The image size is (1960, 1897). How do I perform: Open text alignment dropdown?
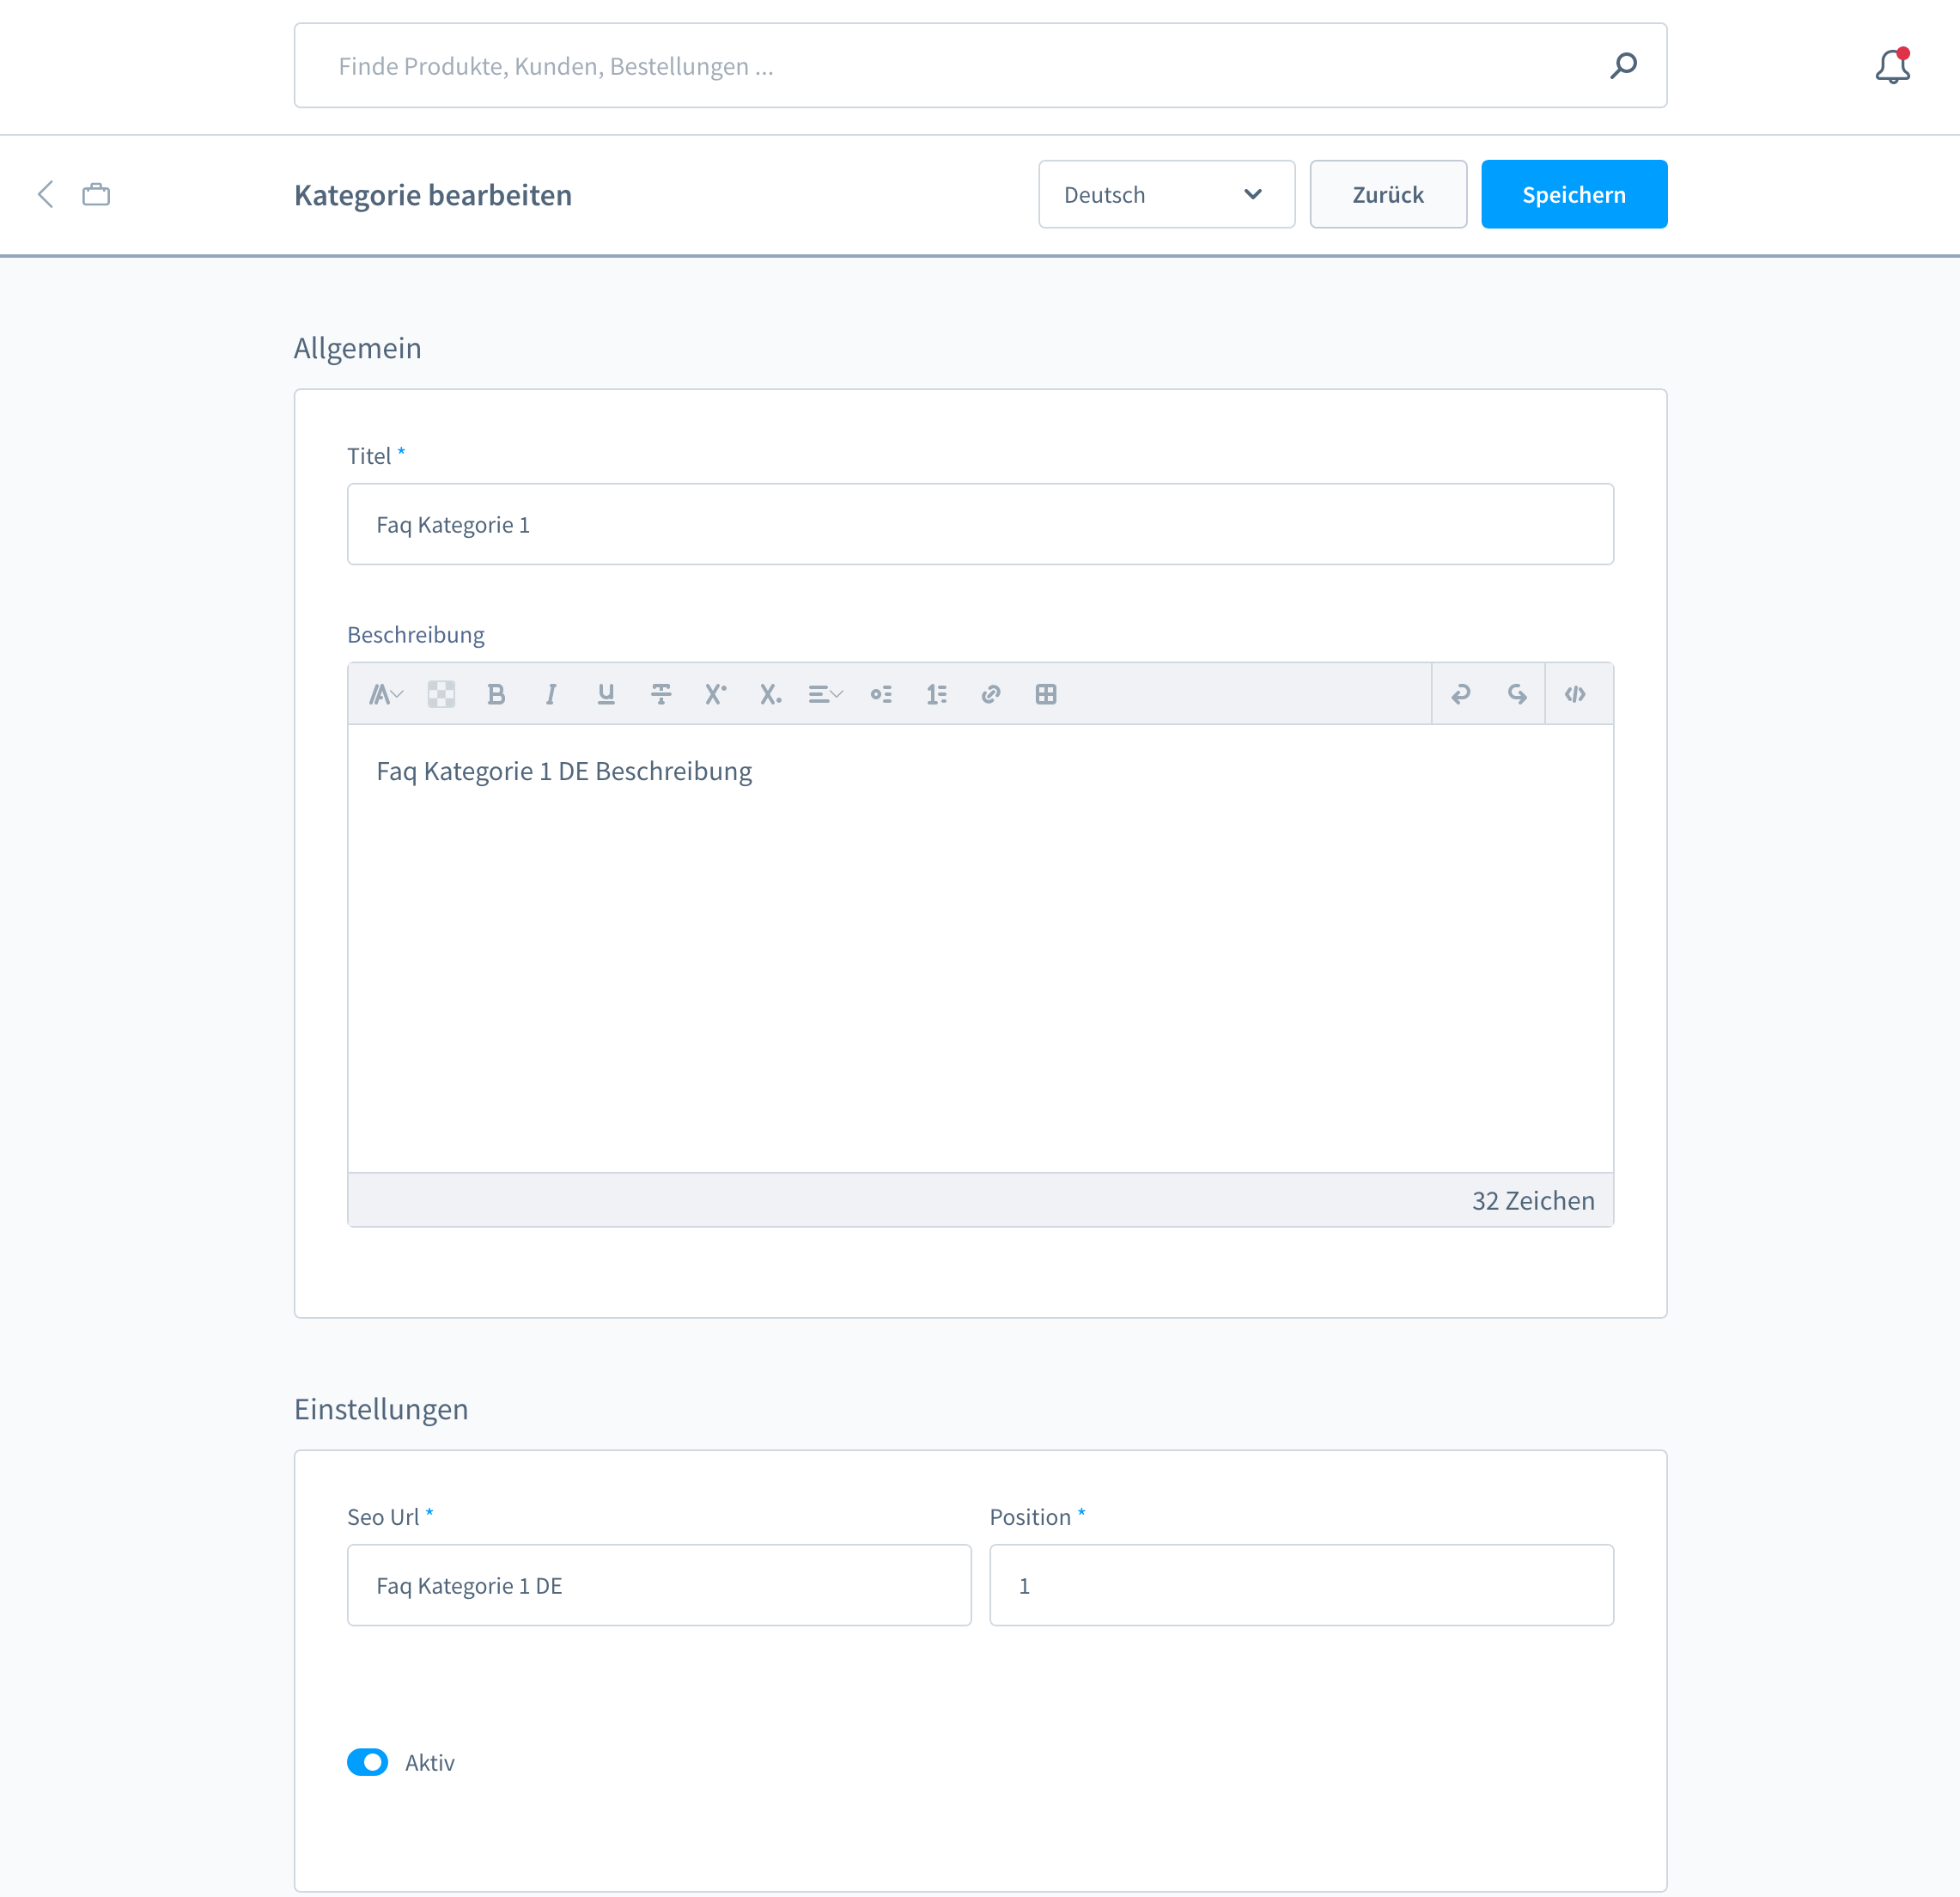[x=826, y=694]
